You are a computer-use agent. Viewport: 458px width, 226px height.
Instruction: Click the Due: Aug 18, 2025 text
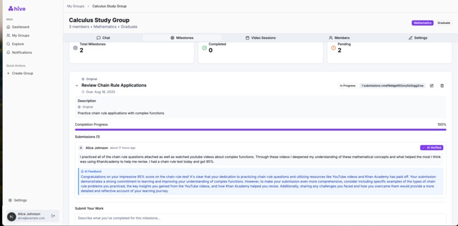click(100, 92)
